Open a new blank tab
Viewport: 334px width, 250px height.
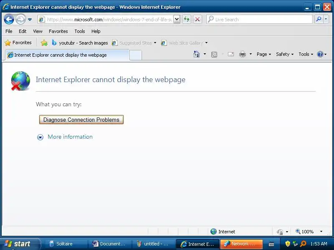[x=135, y=55]
